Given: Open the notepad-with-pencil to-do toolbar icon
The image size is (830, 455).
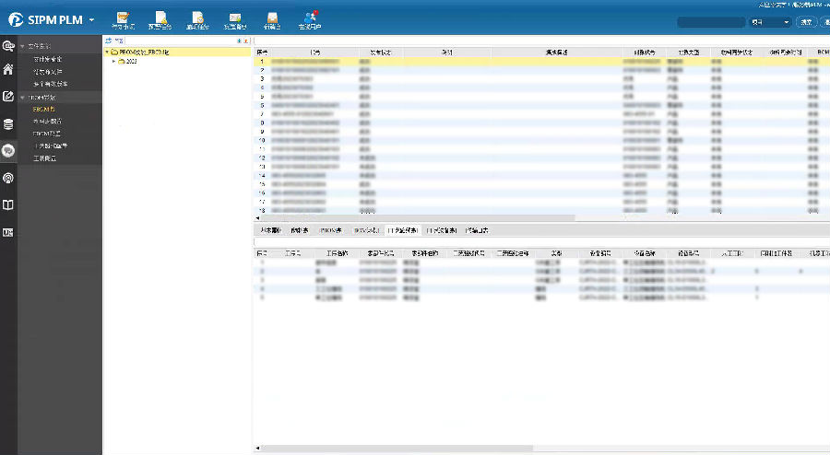Looking at the screenshot, I should [123, 18].
